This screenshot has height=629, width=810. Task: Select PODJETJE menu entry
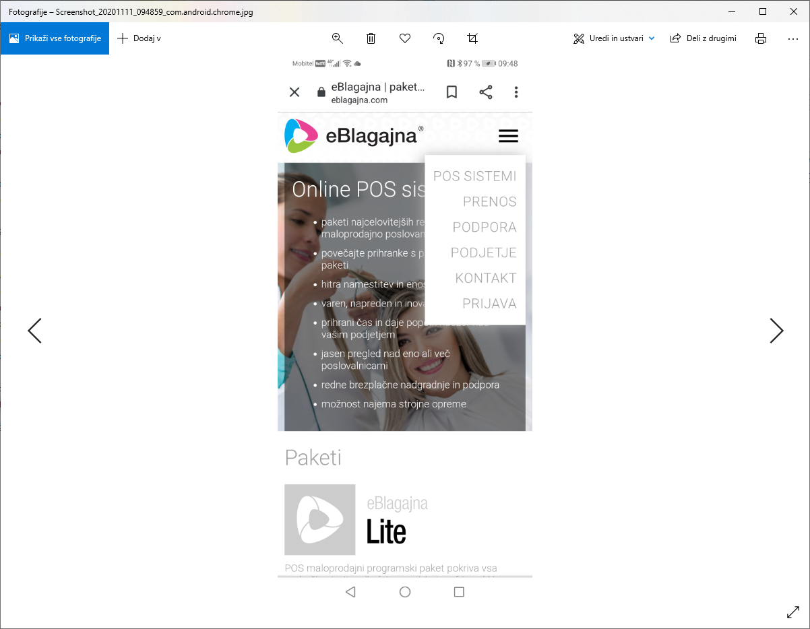tap(484, 253)
